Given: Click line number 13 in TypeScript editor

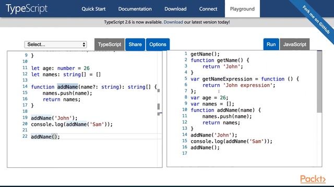Looking at the screenshot, I should click(x=25, y=80).
